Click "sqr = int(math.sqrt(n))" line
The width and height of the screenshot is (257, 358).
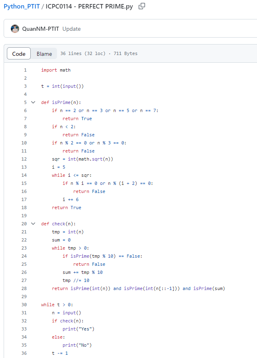[82, 159]
